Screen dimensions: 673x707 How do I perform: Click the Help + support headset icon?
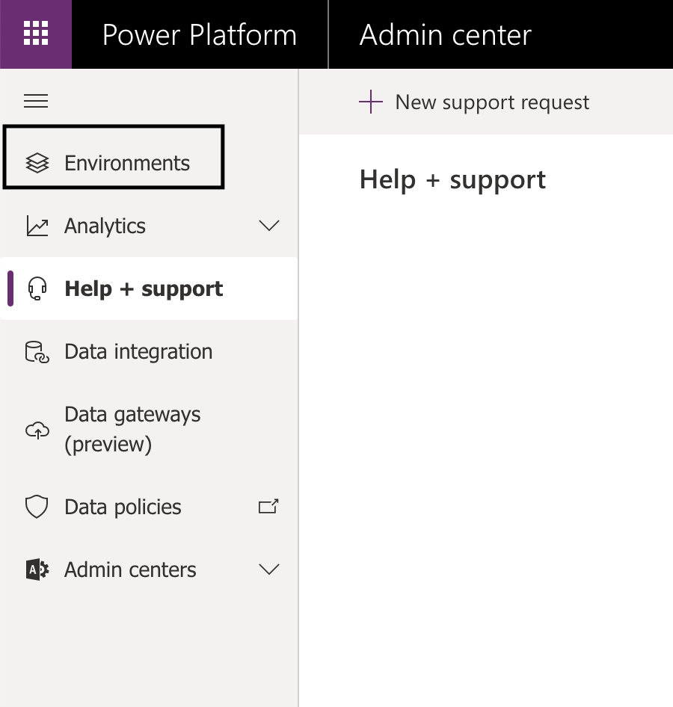pyautogui.click(x=37, y=288)
